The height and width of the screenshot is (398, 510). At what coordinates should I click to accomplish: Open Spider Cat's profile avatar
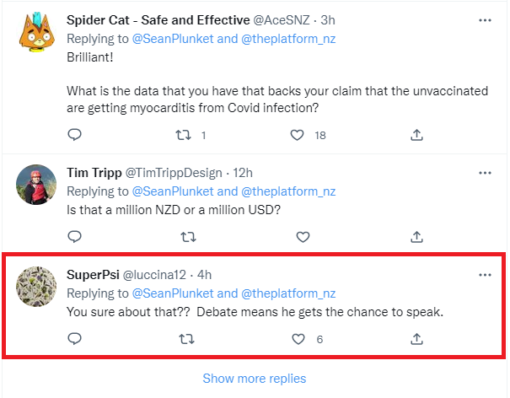pyautogui.click(x=36, y=34)
